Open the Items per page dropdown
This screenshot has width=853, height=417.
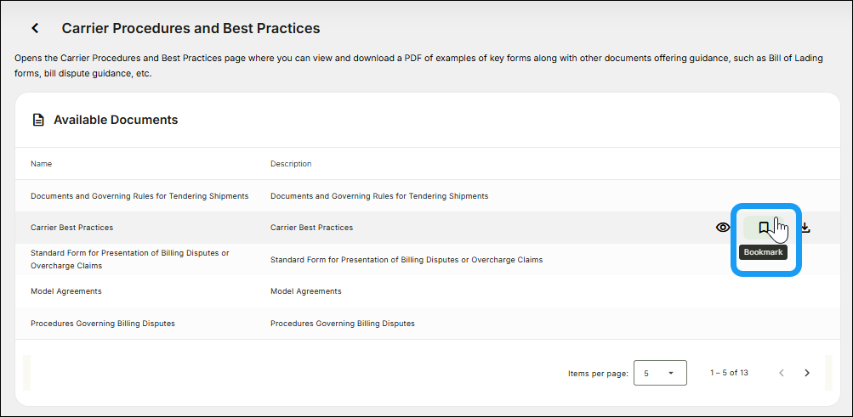pos(661,373)
